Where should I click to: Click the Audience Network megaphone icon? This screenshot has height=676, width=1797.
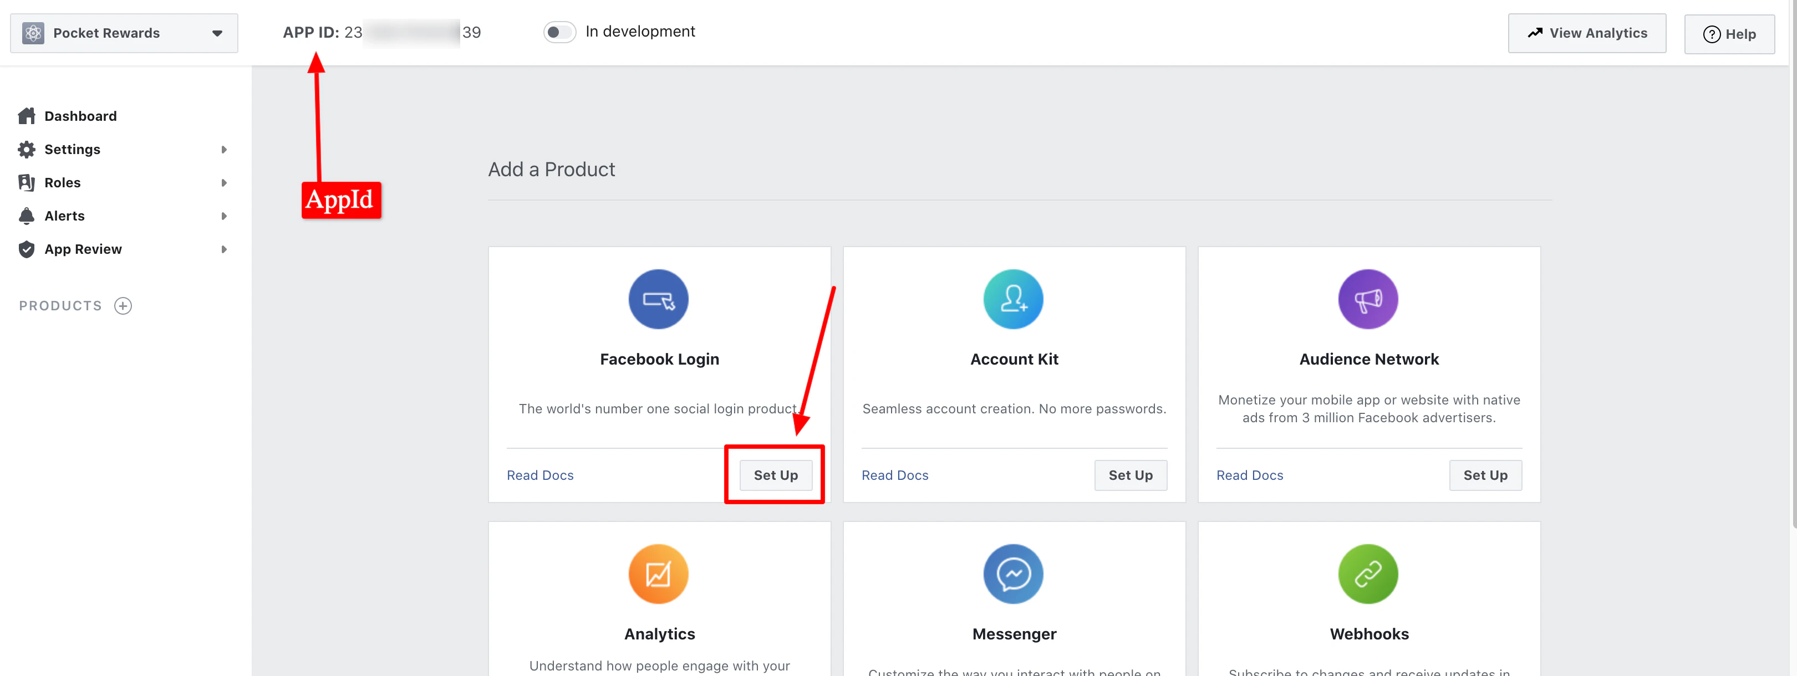1368,299
